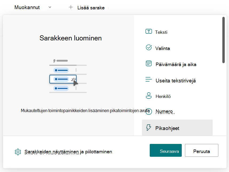Pick the Pikaohjeet lightning bolt icon
Viewport: 229px width, 172px height.
pyautogui.click(x=149, y=128)
